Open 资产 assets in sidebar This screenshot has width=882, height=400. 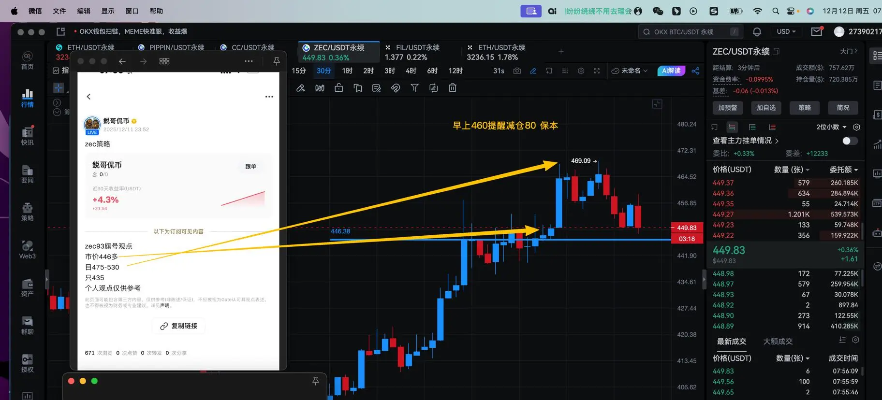click(28, 287)
